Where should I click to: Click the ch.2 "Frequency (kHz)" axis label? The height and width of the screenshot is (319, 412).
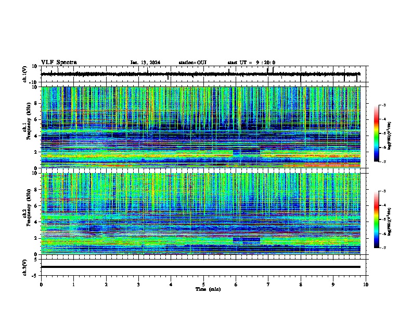pyautogui.click(x=29, y=207)
